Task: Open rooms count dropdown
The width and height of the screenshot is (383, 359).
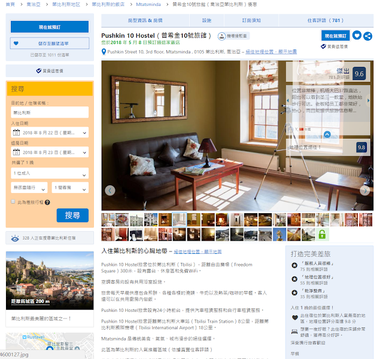Action: pos(71,188)
